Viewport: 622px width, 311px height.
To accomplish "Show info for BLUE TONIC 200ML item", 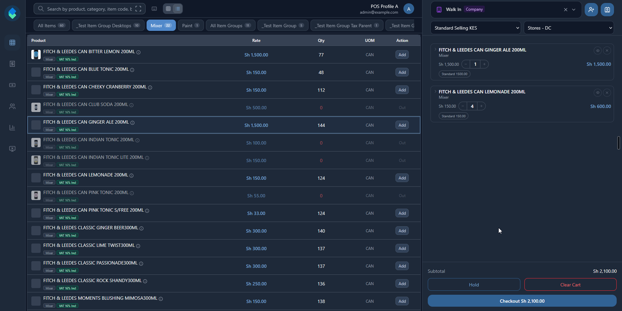I will pyautogui.click(x=132, y=70).
